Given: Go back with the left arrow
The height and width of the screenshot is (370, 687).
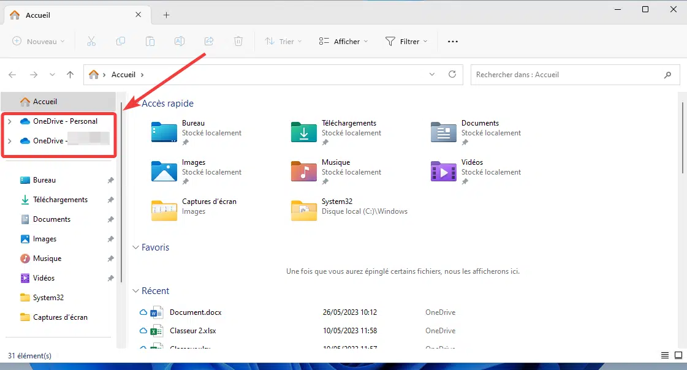Looking at the screenshot, I should coord(12,75).
